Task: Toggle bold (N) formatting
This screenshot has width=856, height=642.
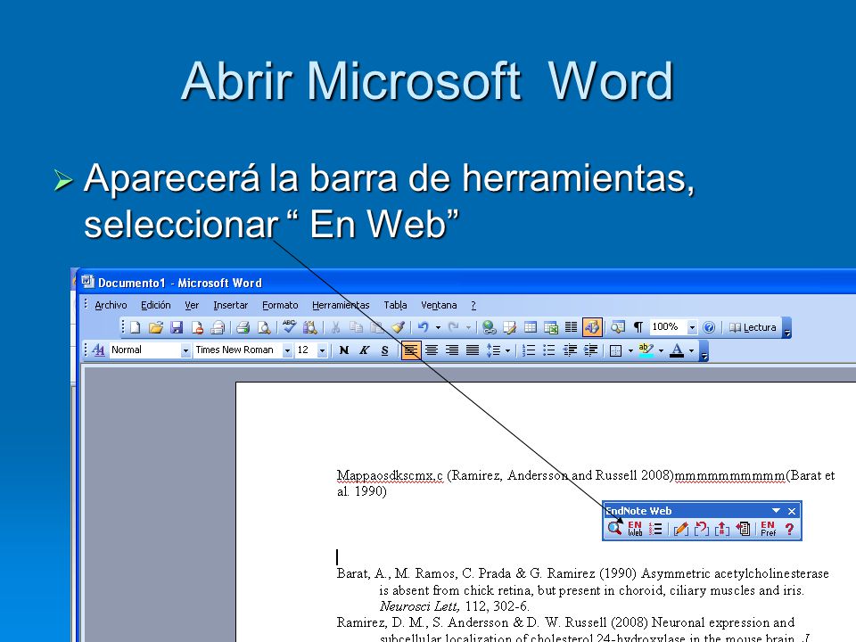Action: (344, 350)
